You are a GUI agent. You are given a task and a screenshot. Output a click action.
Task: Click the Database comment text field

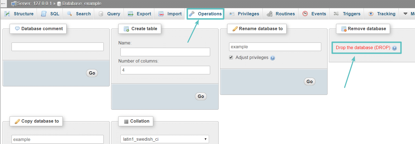pyautogui.click(x=57, y=47)
